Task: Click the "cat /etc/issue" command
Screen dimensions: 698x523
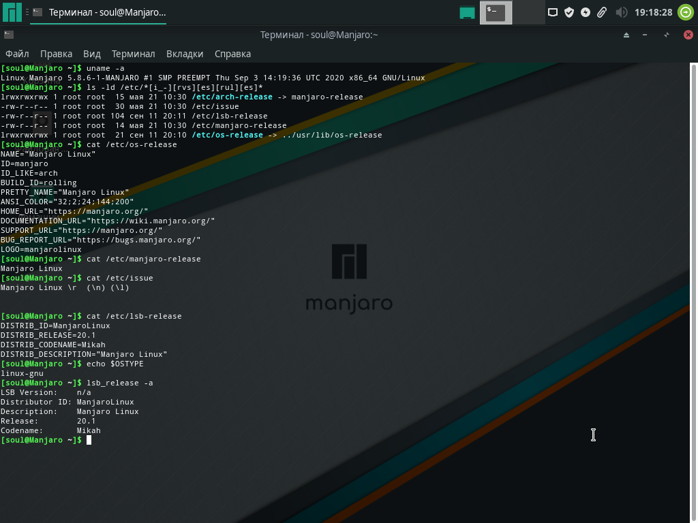Action: coord(120,278)
